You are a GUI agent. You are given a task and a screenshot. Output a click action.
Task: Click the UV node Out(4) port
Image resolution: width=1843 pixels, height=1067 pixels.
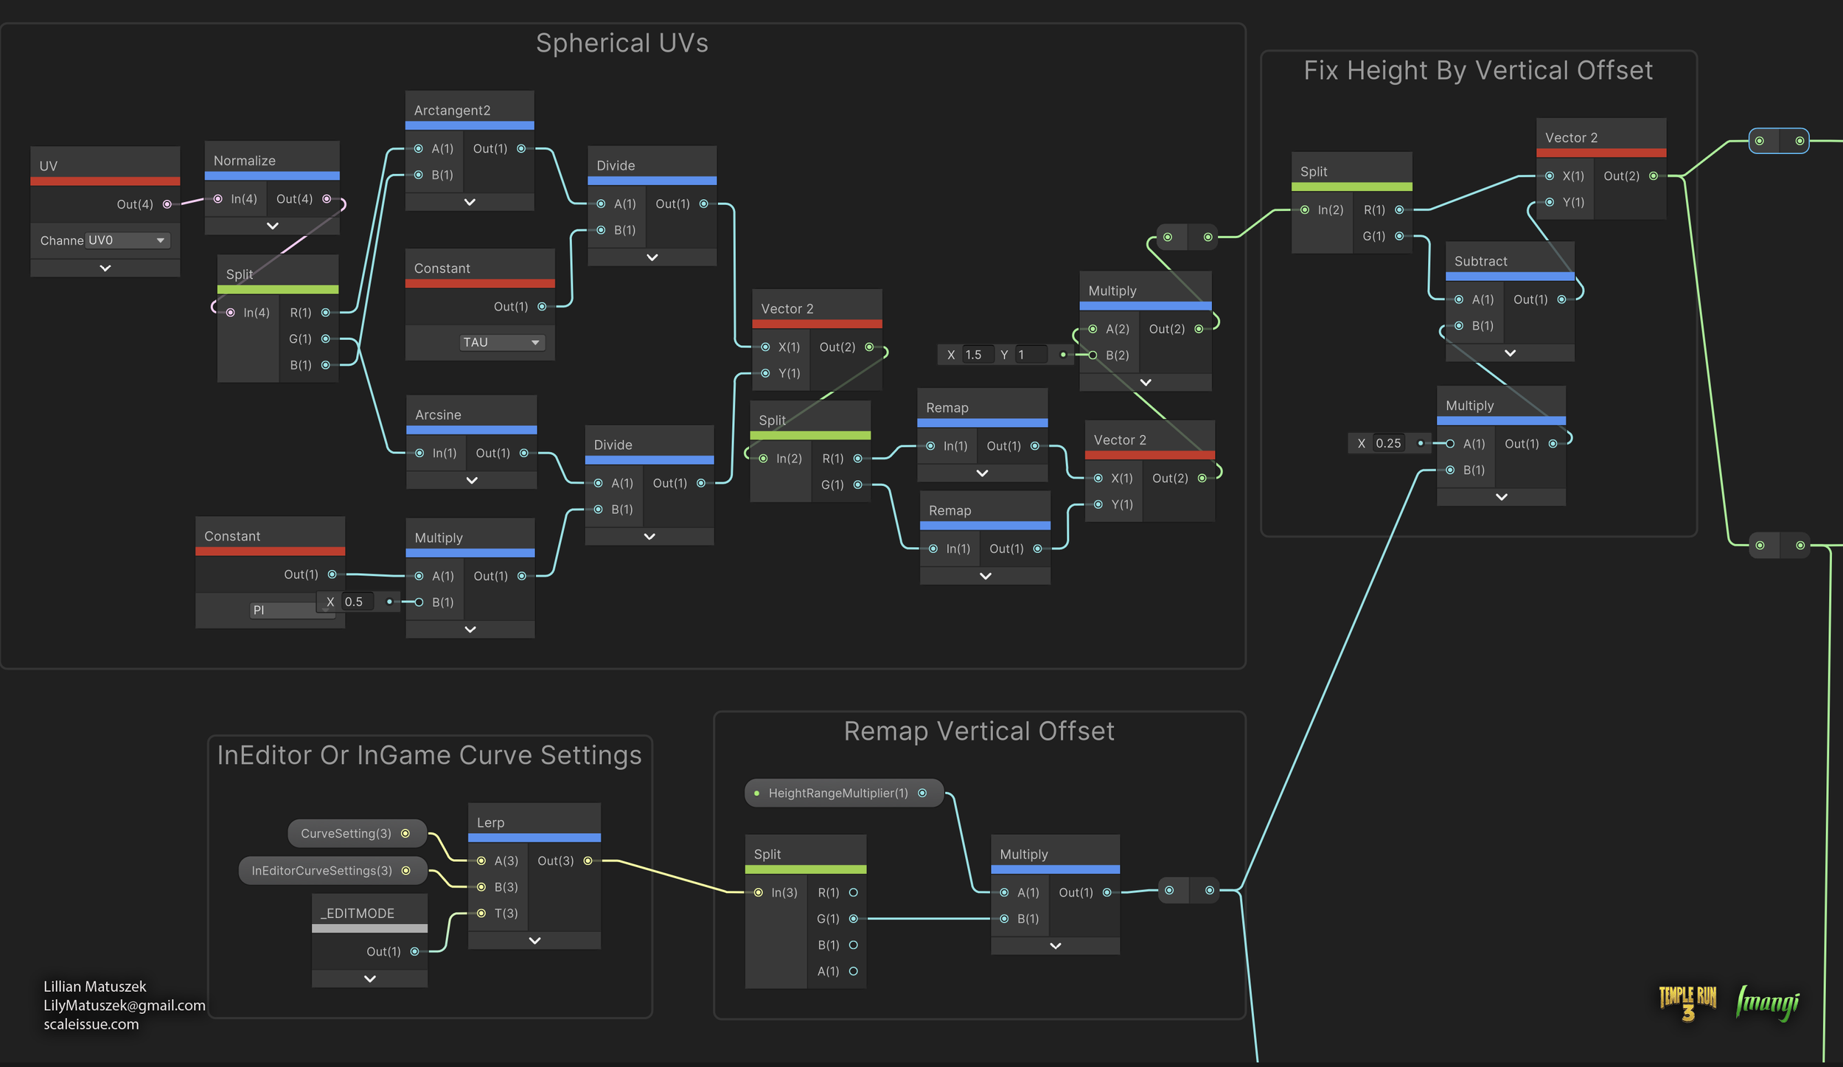(x=167, y=204)
